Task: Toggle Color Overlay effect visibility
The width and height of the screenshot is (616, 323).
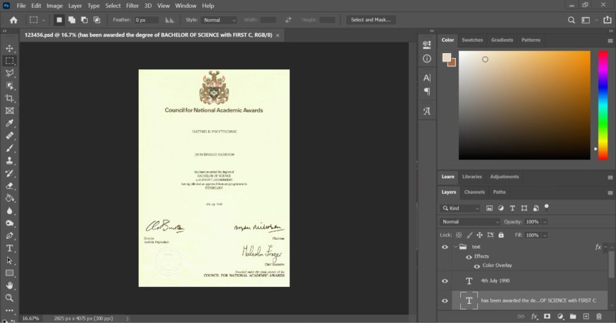Action: (477, 266)
